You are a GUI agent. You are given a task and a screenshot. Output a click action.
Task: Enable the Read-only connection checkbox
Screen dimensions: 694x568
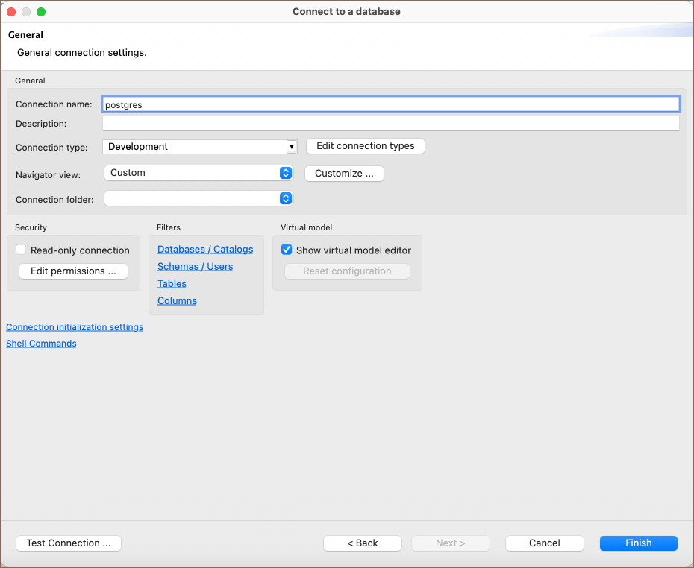(22, 250)
